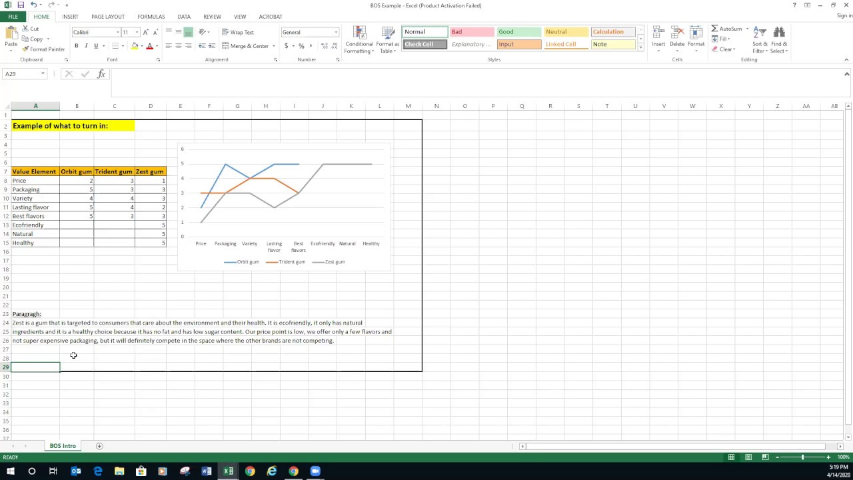Switch to the DATA ribbon tab
Viewport: 853px width, 480px height.
coord(184,17)
